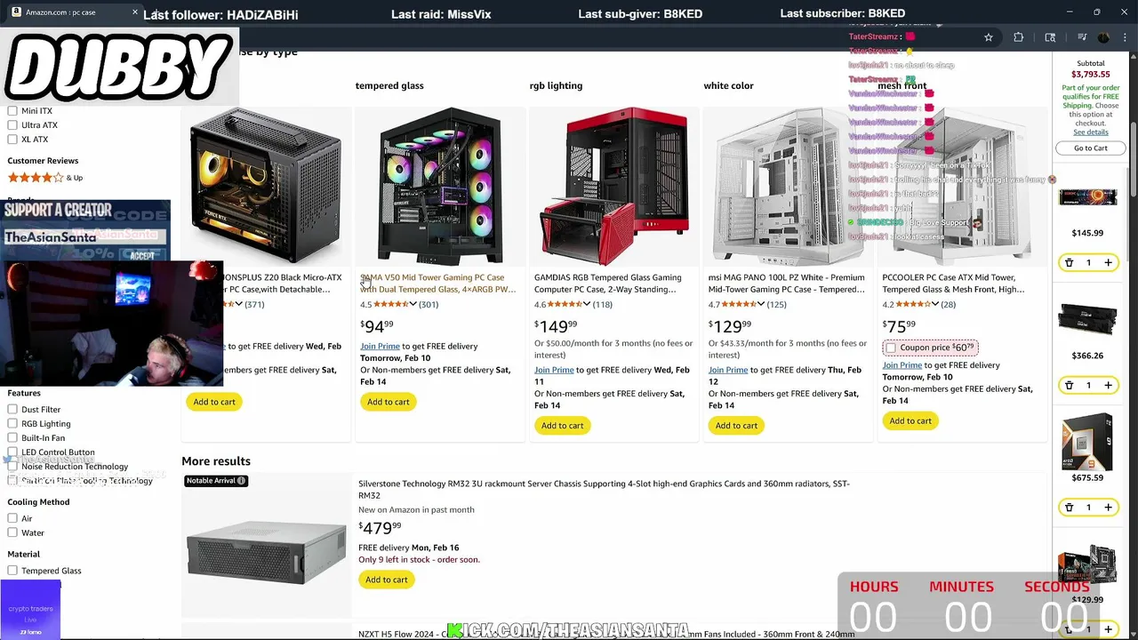Expand rating popover for msi MAG PANO case
Image resolution: width=1138 pixels, height=640 pixels.
point(761,304)
